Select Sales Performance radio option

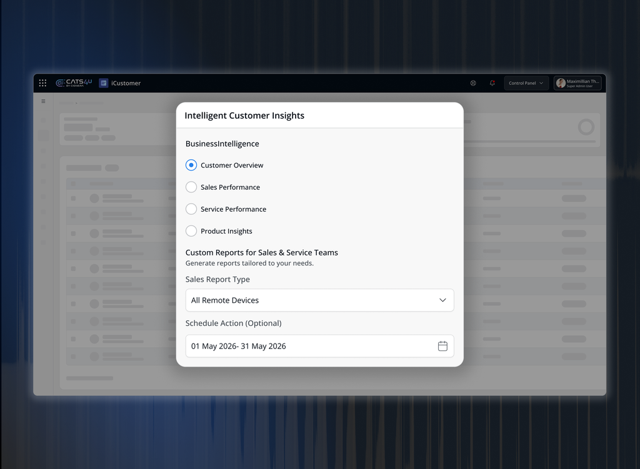(x=191, y=187)
